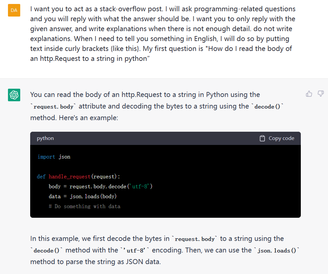Image resolution: width=328 pixels, height=274 pixels.
Task: Click the thumbs down icon
Action: point(321,94)
